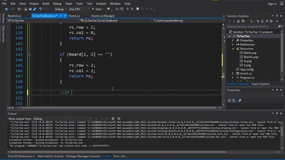Click View Code icon in Solution Explorer toolbar
The width and height of the screenshot is (285, 160).
(x=277, y=21)
